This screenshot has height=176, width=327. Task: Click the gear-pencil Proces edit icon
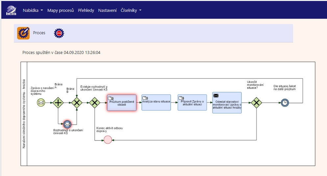click(23, 33)
